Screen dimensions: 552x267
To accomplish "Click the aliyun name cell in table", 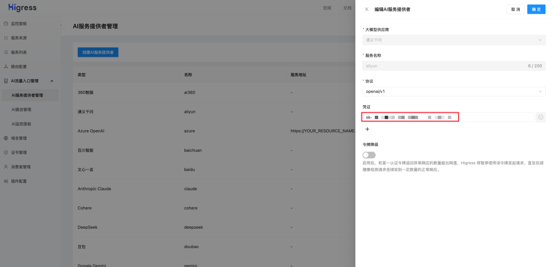I will [x=190, y=111].
